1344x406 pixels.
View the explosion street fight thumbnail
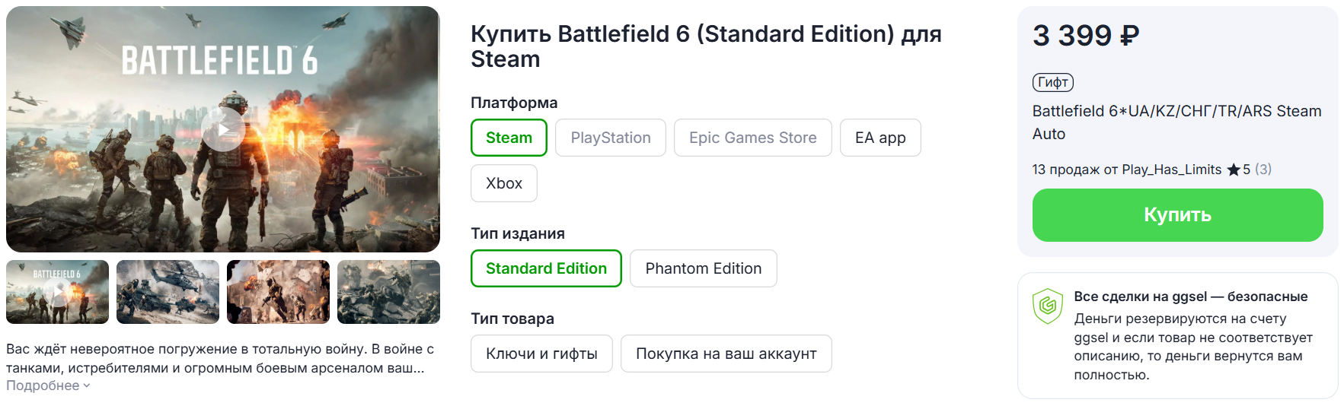coord(278,292)
